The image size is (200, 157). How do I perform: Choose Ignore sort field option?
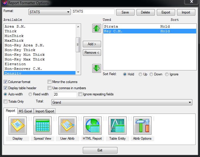(167, 74)
